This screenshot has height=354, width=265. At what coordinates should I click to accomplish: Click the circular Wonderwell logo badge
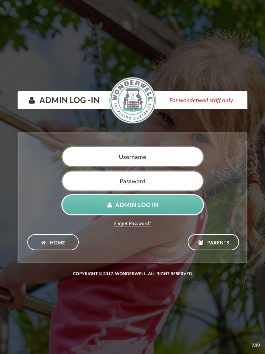[132, 100]
